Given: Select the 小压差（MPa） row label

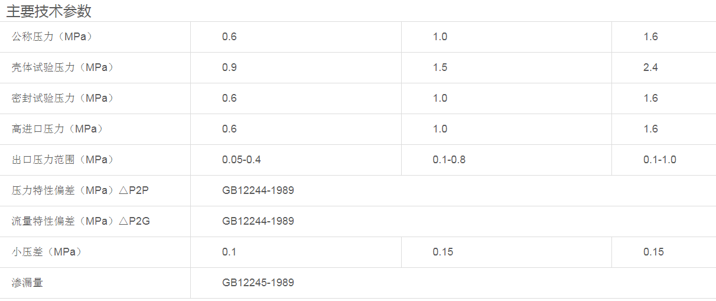Looking at the screenshot, I should 47,252.
